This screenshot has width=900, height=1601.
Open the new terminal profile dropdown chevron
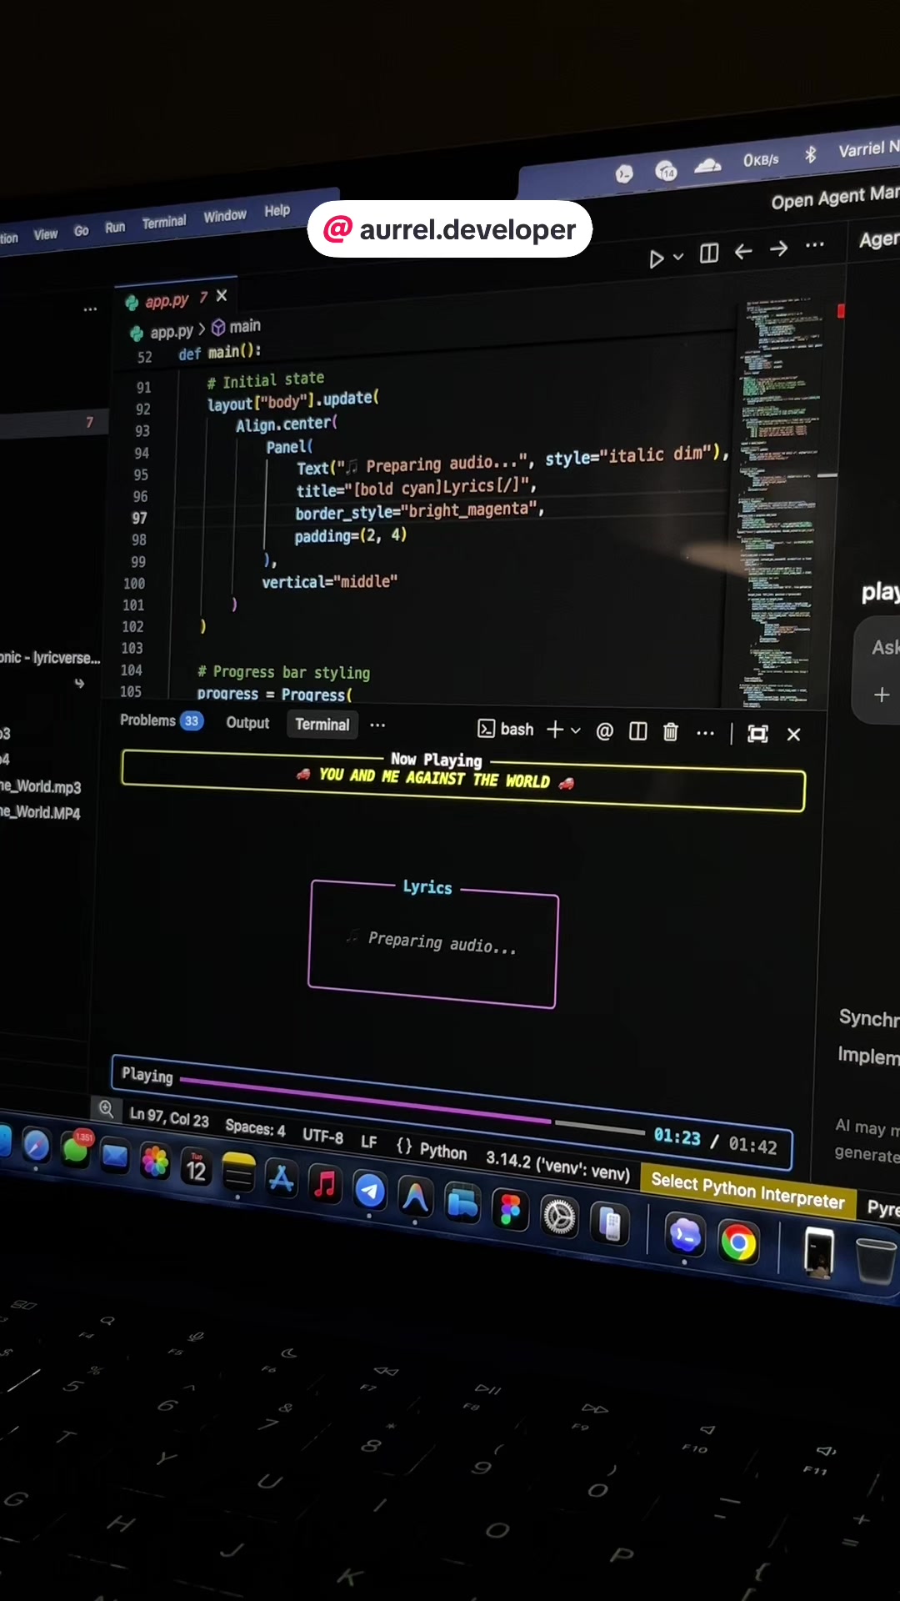tap(576, 731)
